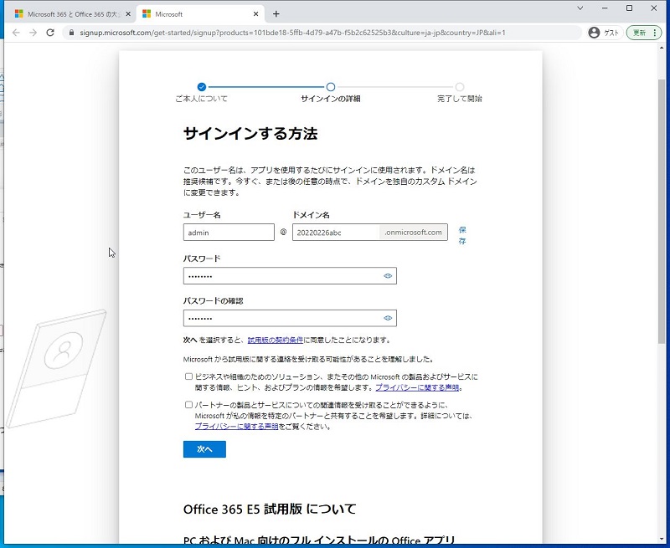The height and width of the screenshot is (548, 670).
Task: Close the active Microsoft tab
Action: click(255, 14)
